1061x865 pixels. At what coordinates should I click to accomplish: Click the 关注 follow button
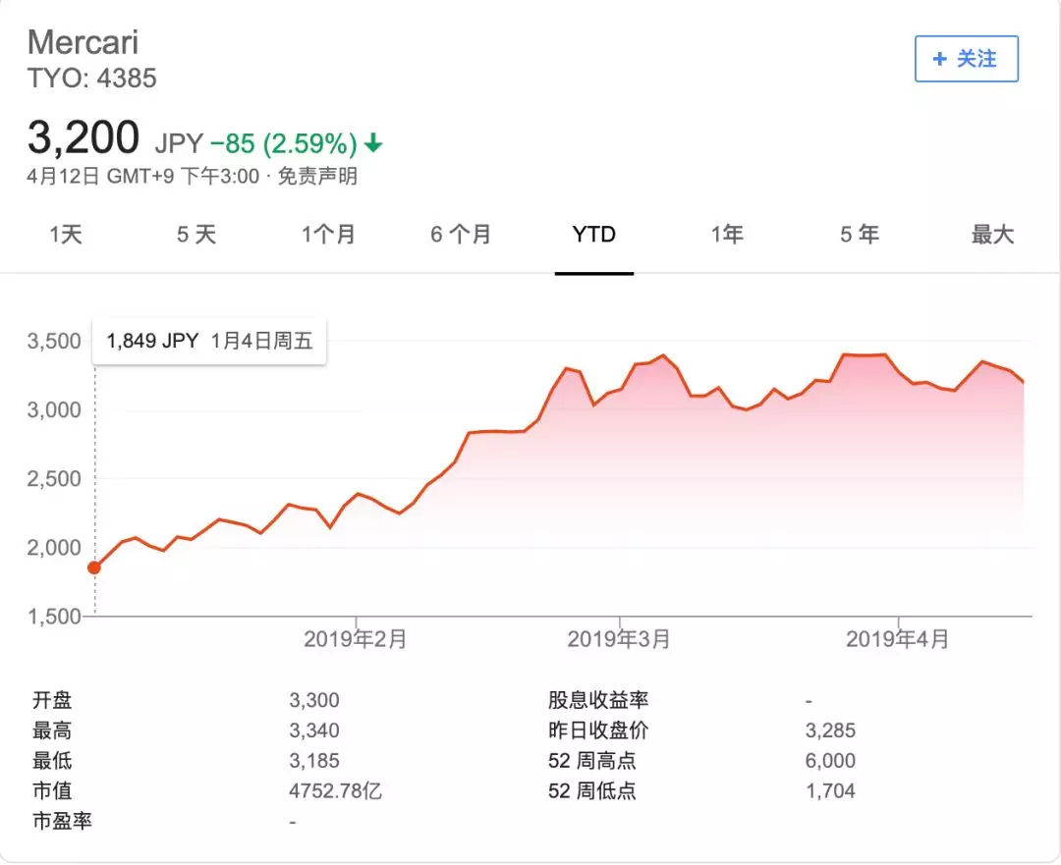967,59
